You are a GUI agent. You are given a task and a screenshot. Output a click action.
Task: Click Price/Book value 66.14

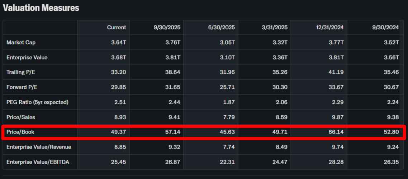coord(336,132)
